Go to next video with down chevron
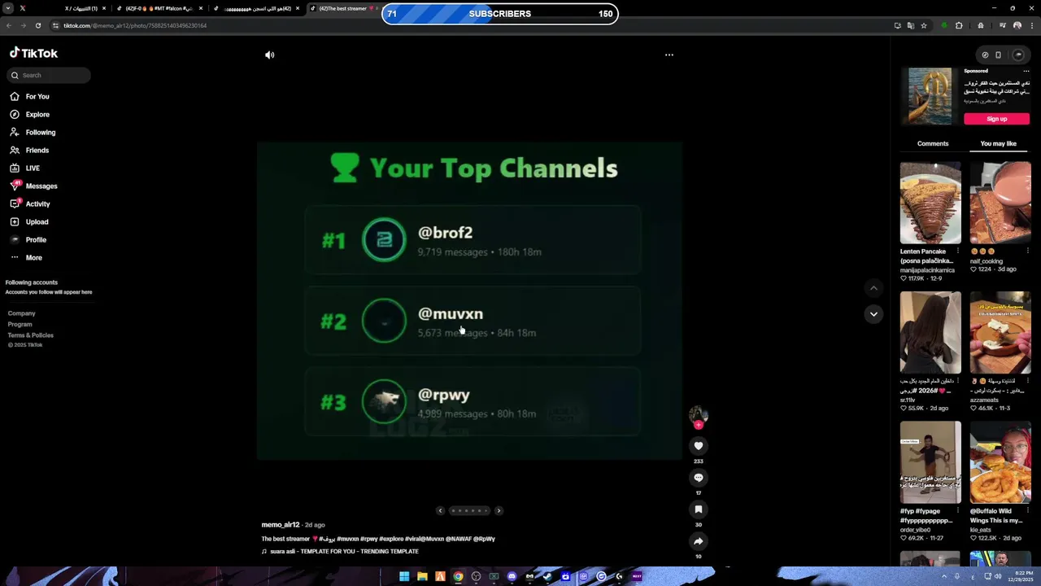1041x586 pixels. tap(873, 314)
